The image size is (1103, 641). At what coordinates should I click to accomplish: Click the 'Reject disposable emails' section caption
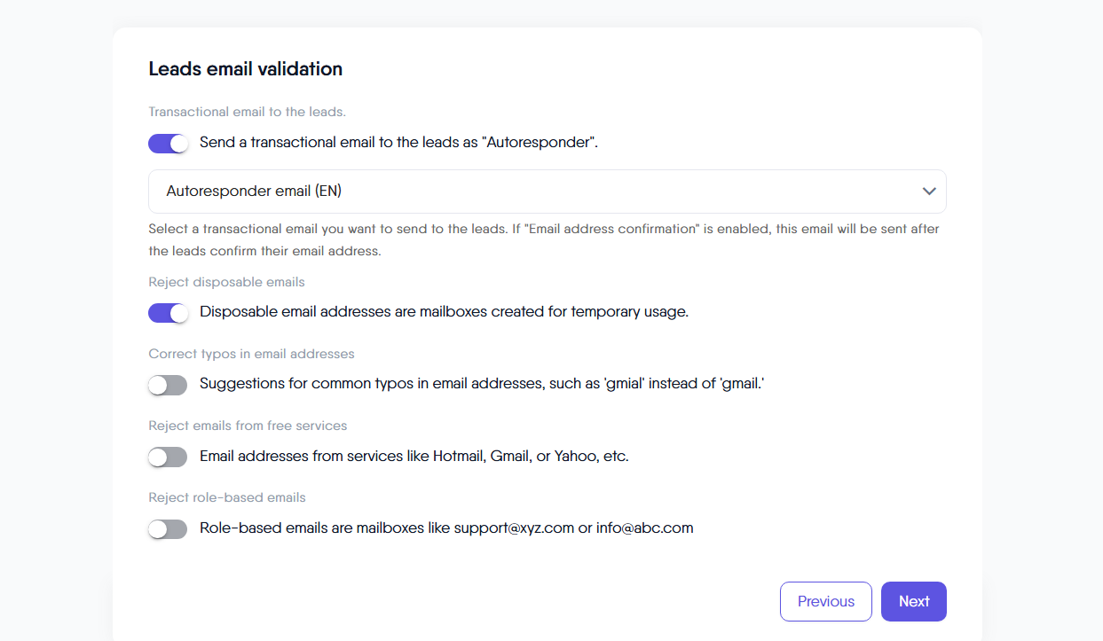[x=226, y=282]
